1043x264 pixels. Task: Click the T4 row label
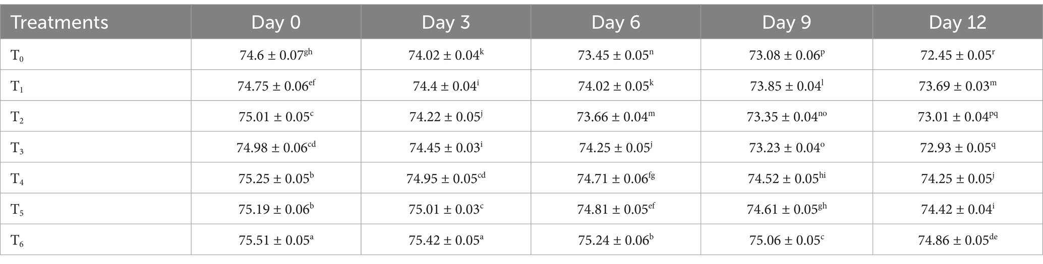coord(17,179)
